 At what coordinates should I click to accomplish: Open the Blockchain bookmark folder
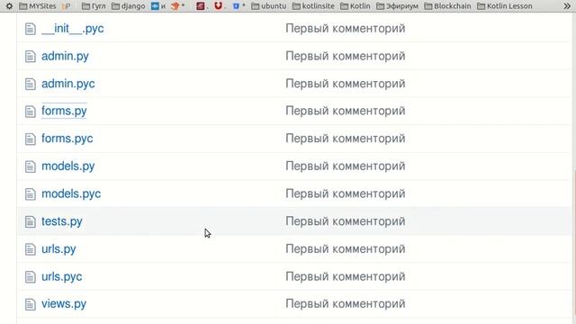[447, 6]
